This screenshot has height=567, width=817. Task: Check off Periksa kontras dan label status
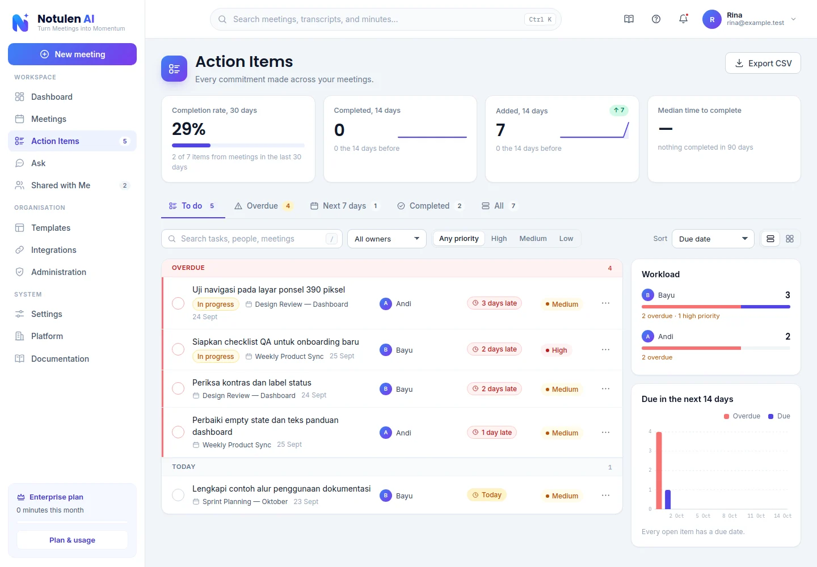[x=178, y=388]
